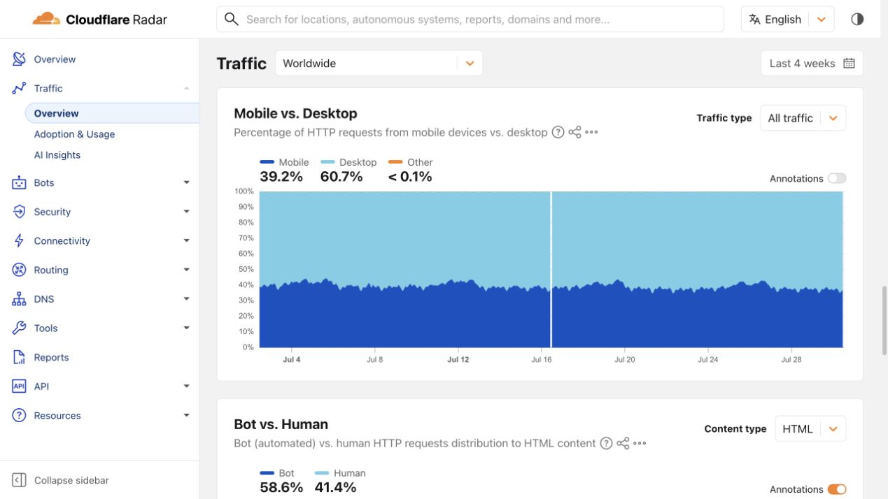
Task: Expand the Resources sidebar section
Action: pos(186,415)
